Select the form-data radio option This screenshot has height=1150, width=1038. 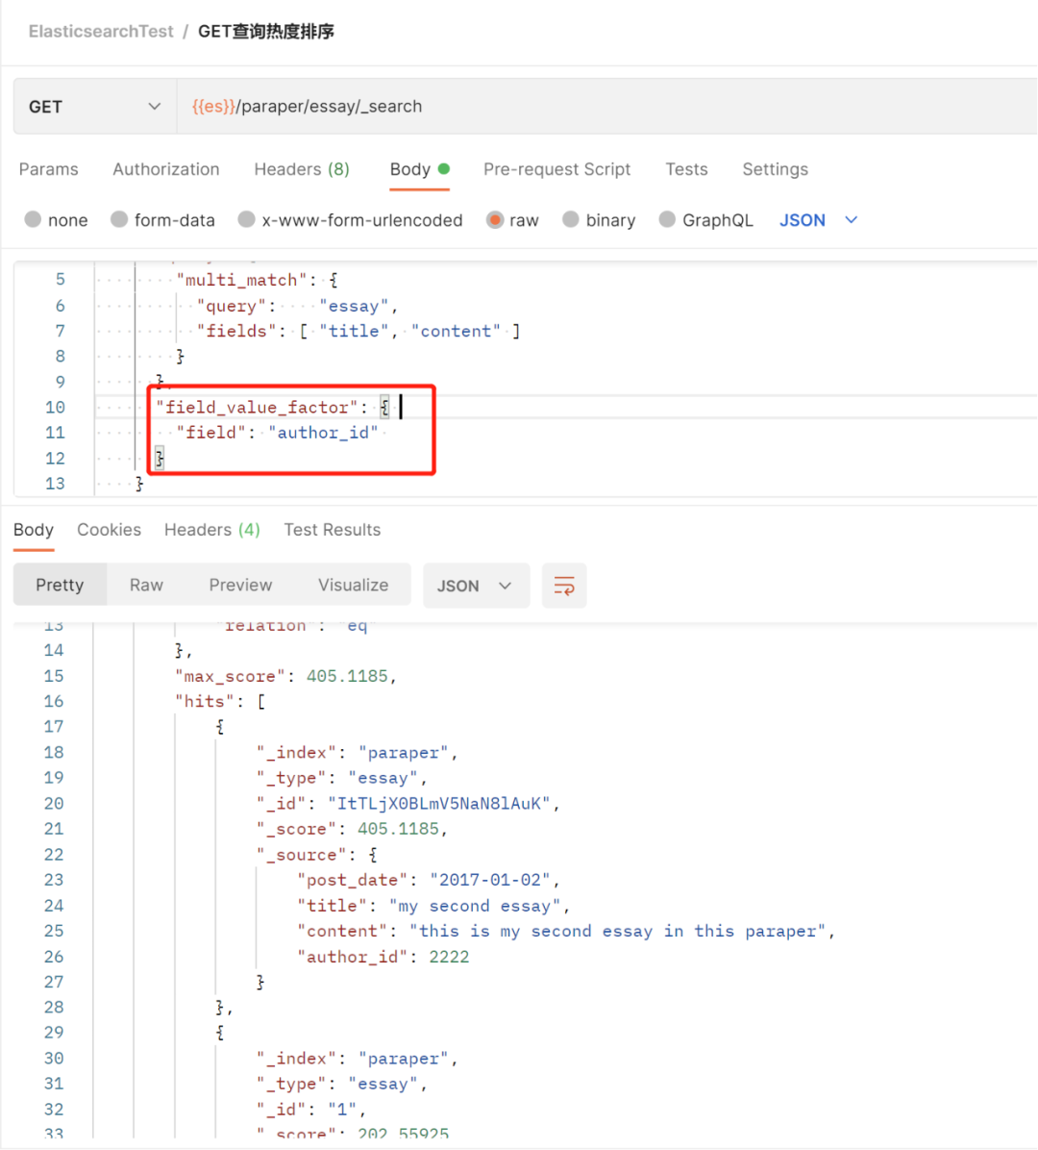tap(119, 220)
